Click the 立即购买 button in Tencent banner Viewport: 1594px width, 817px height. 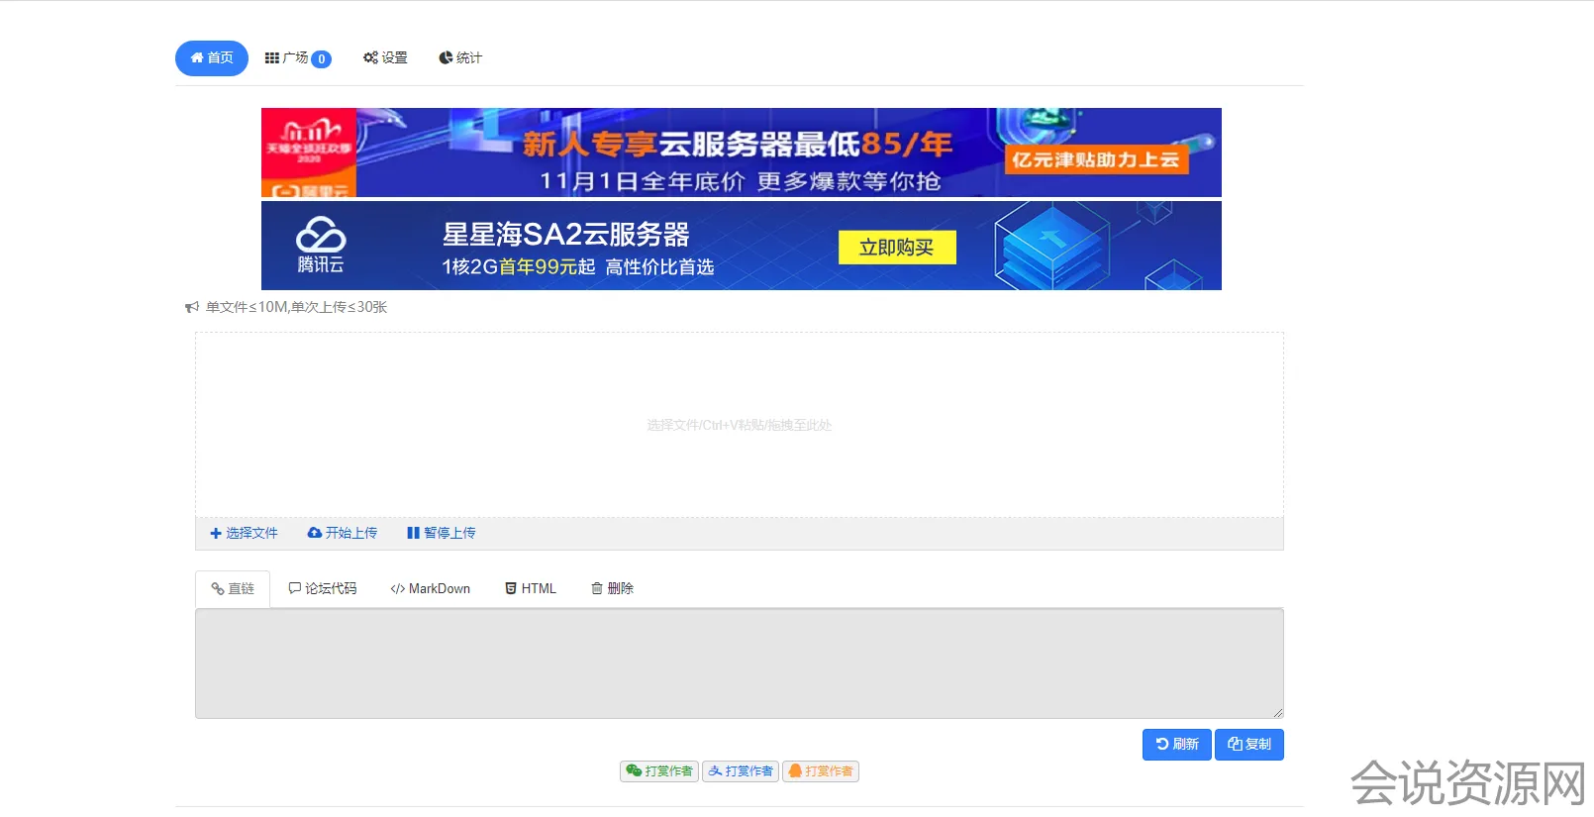pos(897,248)
